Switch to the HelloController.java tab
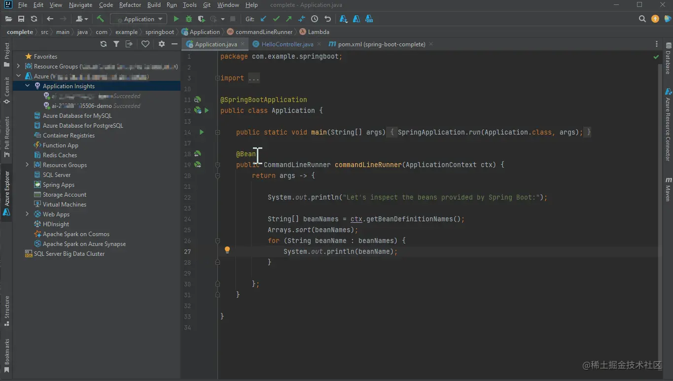 pos(287,44)
